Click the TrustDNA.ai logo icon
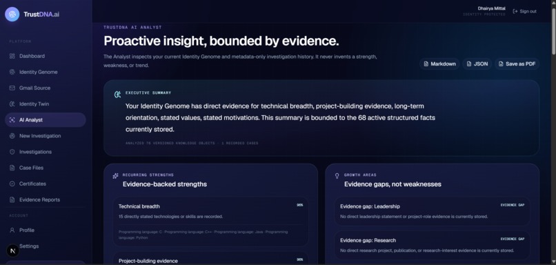This screenshot has width=556, height=265. tap(12, 14)
